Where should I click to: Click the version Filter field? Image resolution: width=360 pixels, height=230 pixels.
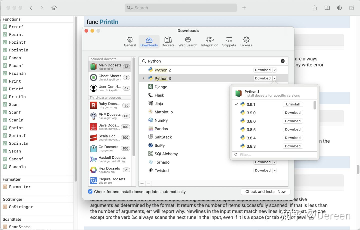tap(274, 155)
